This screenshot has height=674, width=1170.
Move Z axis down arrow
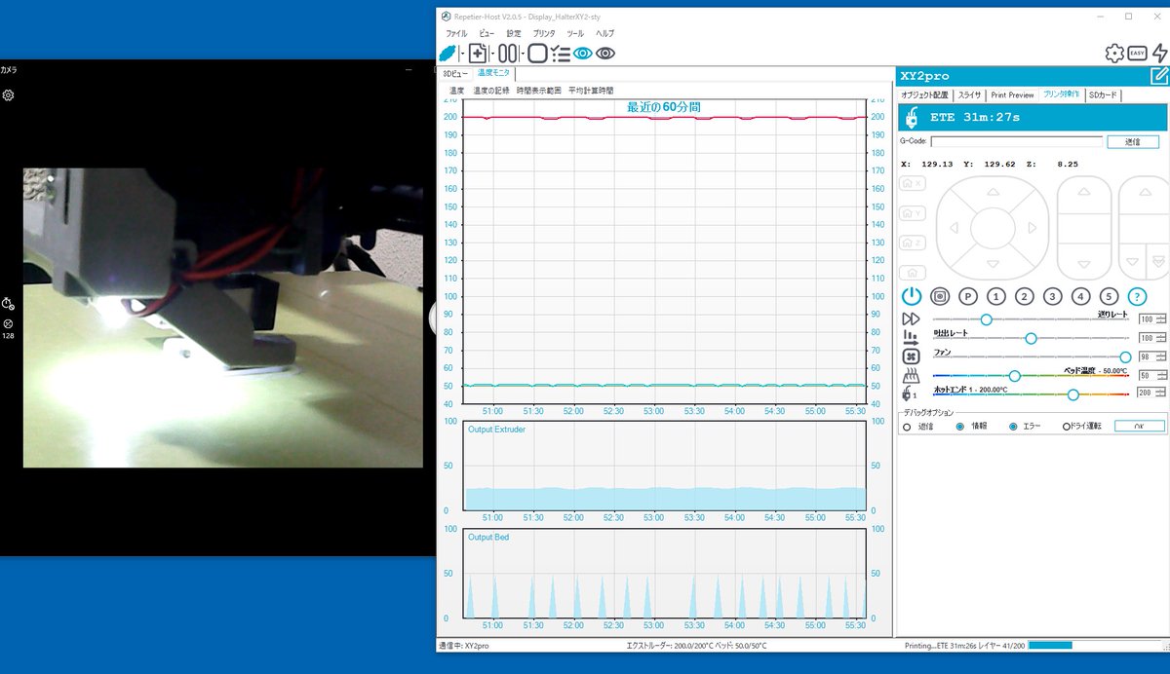click(1082, 264)
